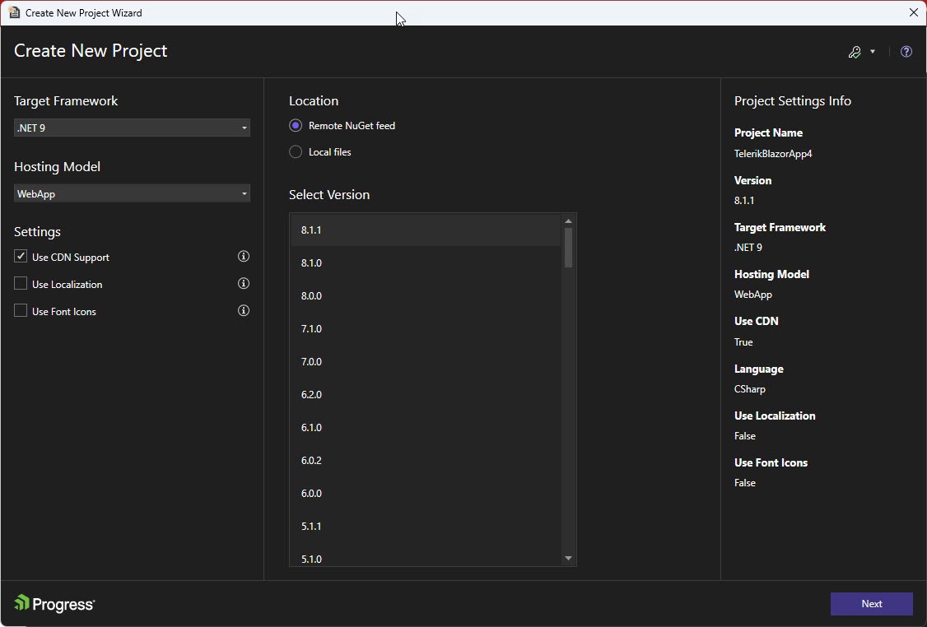Viewport: 927px width, 627px height.
Task: Select version 7.0.0 in list
Action: pos(426,362)
